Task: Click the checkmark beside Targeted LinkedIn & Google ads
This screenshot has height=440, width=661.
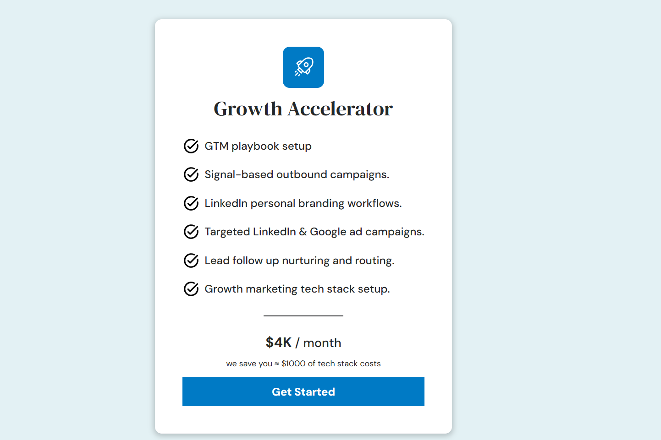Action: [x=191, y=232]
